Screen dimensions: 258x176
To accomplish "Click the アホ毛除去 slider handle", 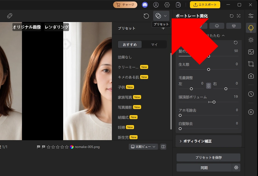I will (x=180, y=115).
